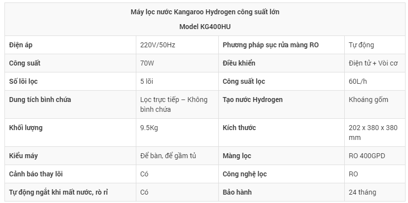Click the table title 'Máy lọc nước Kangaroo Hydrogen'
The image size is (408, 203).
204,11
